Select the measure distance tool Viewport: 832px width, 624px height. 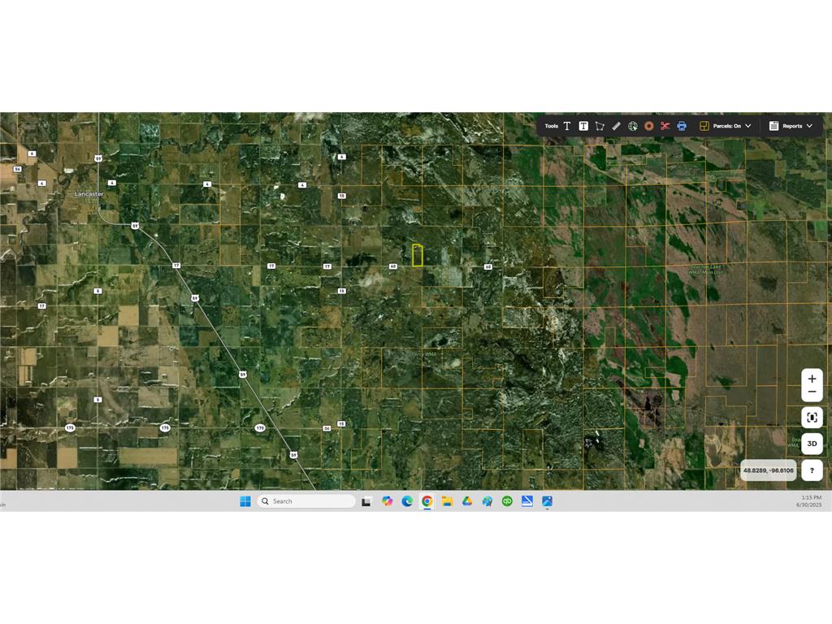tap(615, 126)
